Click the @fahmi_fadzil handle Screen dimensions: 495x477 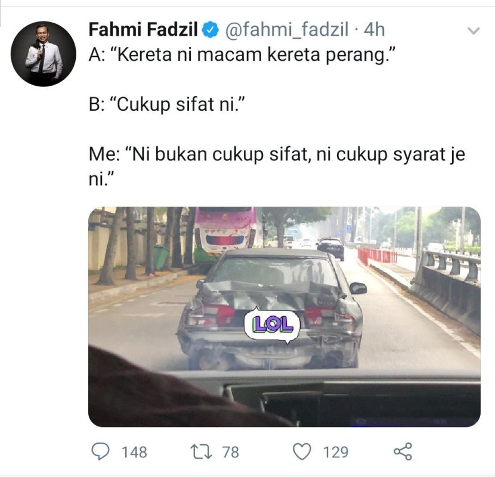[287, 30]
